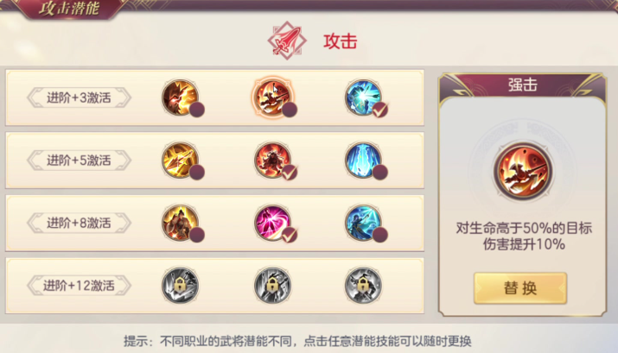Tap middle locked skill in 进阶+12 row
Image resolution: width=618 pixels, height=353 pixels.
272,286
